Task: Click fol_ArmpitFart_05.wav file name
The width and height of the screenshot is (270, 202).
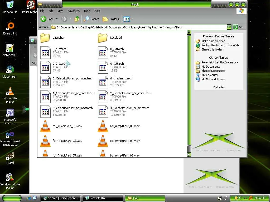Action: coord(67,155)
